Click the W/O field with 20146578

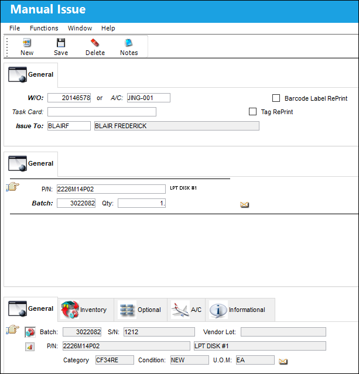click(x=69, y=98)
